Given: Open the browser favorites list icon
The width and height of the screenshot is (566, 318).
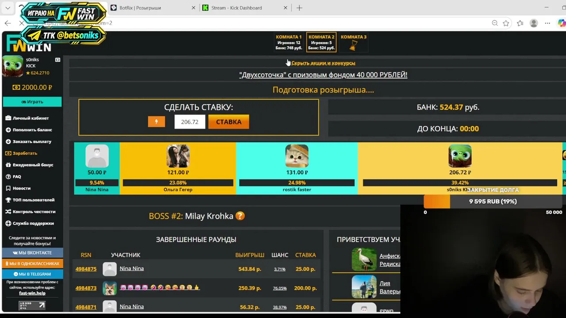Looking at the screenshot, I should coord(520,23).
